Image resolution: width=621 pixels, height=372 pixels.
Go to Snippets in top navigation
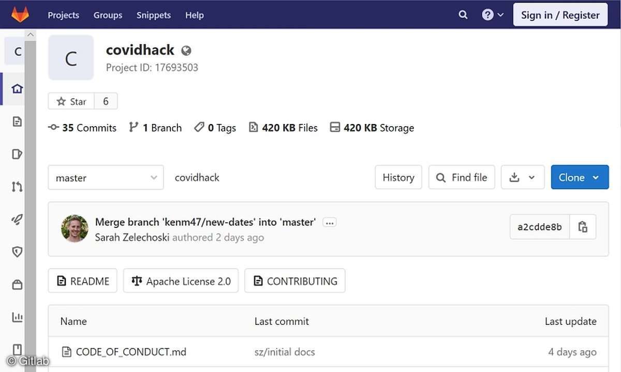tap(154, 15)
